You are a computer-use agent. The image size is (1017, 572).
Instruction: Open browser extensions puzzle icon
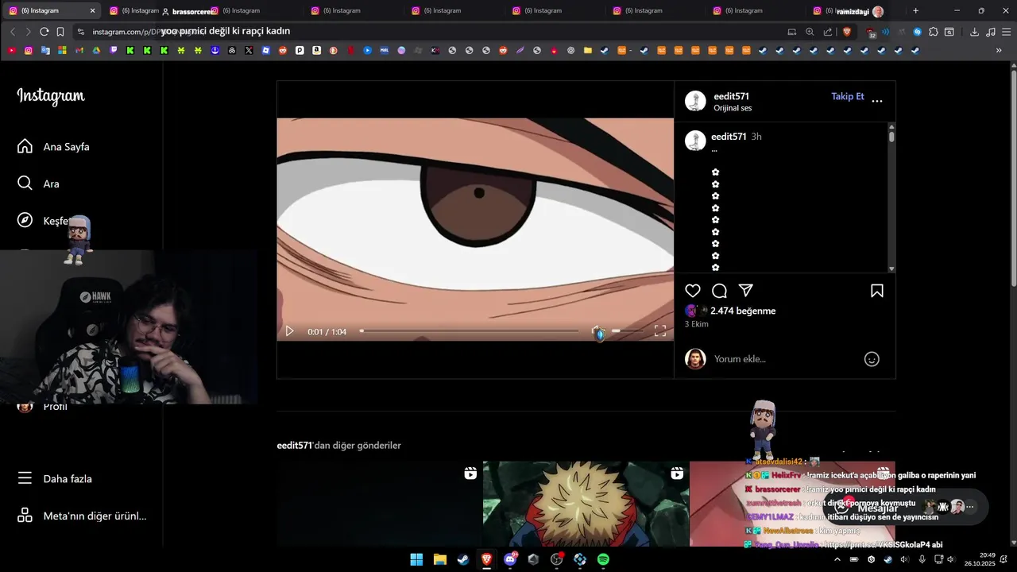pyautogui.click(x=934, y=32)
